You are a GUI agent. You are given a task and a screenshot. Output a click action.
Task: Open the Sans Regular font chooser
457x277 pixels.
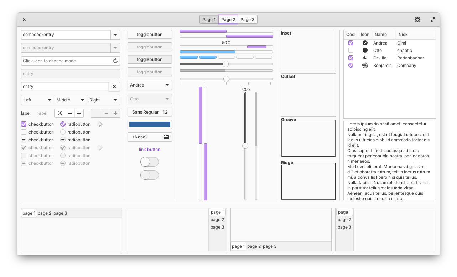point(150,112)
